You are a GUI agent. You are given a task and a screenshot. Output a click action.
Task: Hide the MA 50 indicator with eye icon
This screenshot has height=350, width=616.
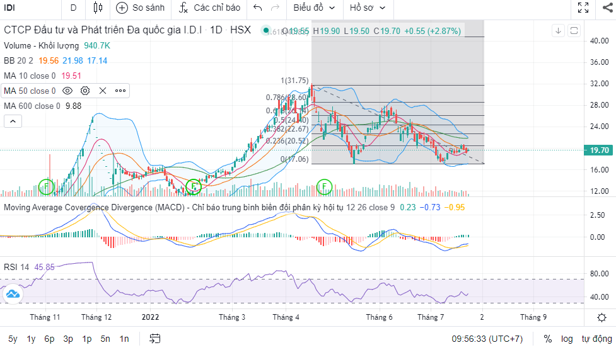click(67, 91)
